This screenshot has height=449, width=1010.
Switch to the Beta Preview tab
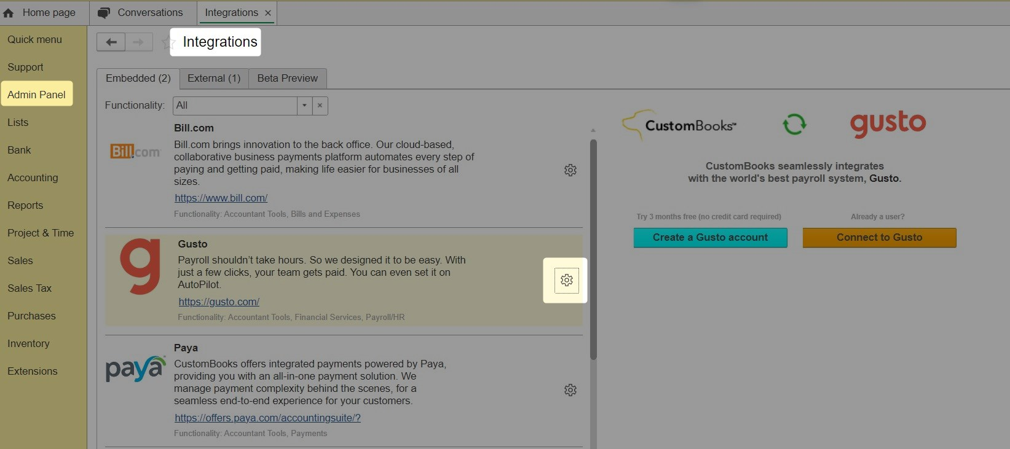[x=287, y=79]
